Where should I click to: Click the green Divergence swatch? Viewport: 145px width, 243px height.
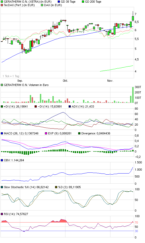click(79, 133)
